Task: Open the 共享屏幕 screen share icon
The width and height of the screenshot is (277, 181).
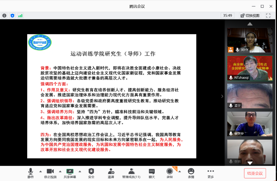Action: [x=70, y=172]
